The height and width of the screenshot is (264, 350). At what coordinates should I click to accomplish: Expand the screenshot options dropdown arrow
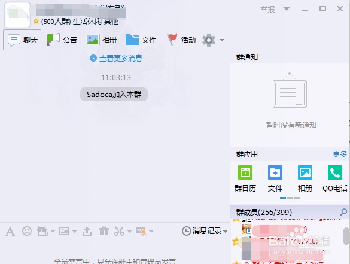pyautogui.click(x=129, y=232)
